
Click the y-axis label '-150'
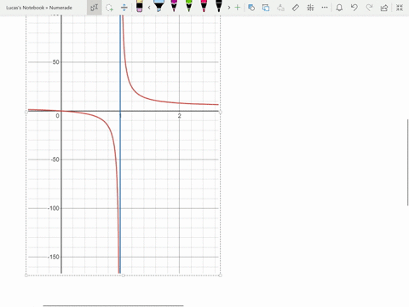coord(54,257)
